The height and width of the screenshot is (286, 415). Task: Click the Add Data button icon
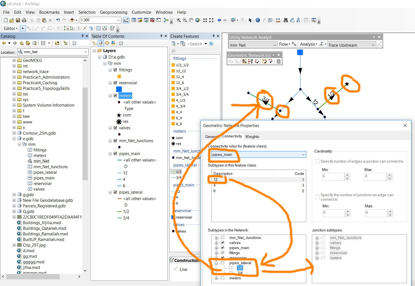(72, 20)
